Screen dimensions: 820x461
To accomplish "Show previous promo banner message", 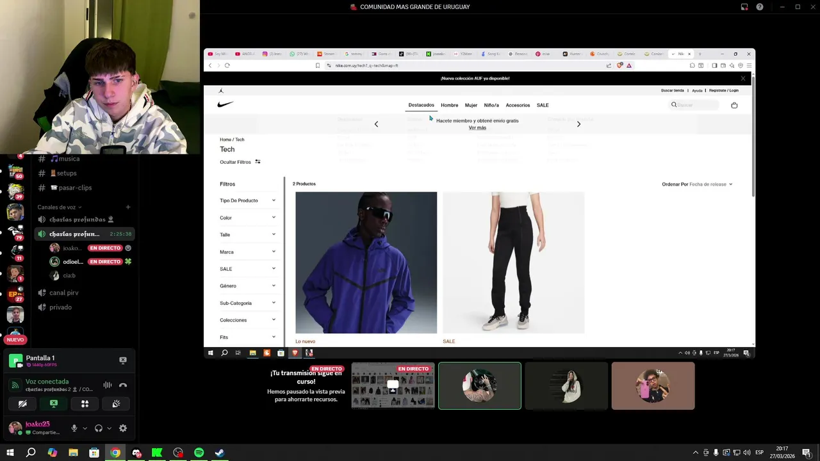I will coord(376,124).
